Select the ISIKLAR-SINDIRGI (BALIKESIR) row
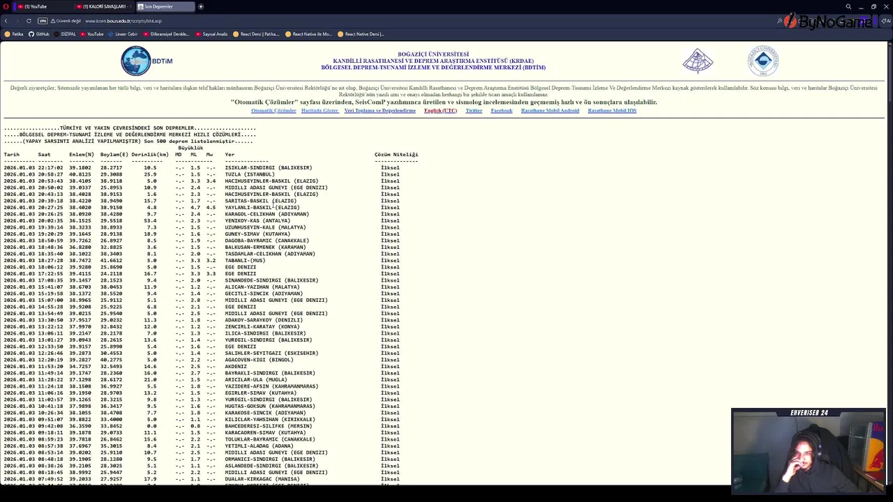 (202, 168)
